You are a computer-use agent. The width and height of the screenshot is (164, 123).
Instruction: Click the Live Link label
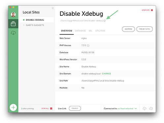pos(62,109)
